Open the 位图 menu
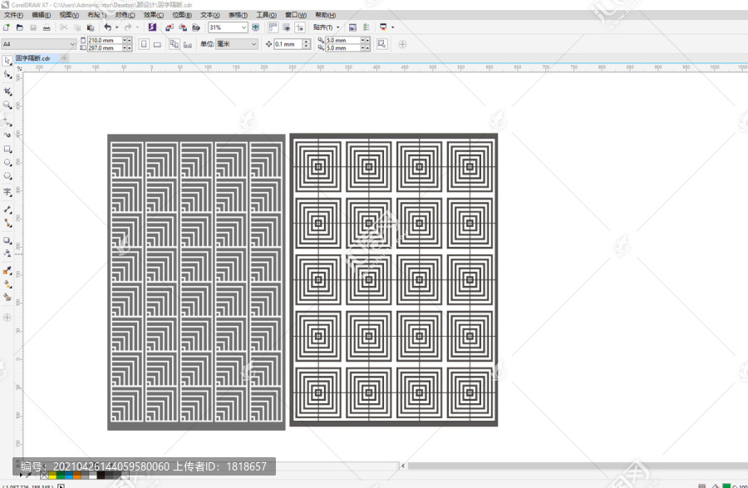Viewport: 748px width, 488px height. [181, 15]
